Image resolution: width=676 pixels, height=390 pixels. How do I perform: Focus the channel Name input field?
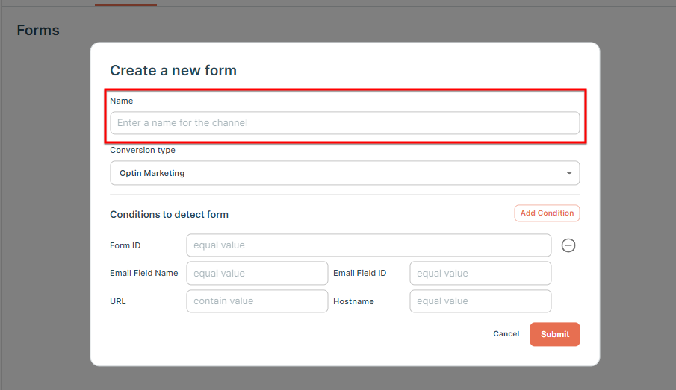(x=345, y=123)
